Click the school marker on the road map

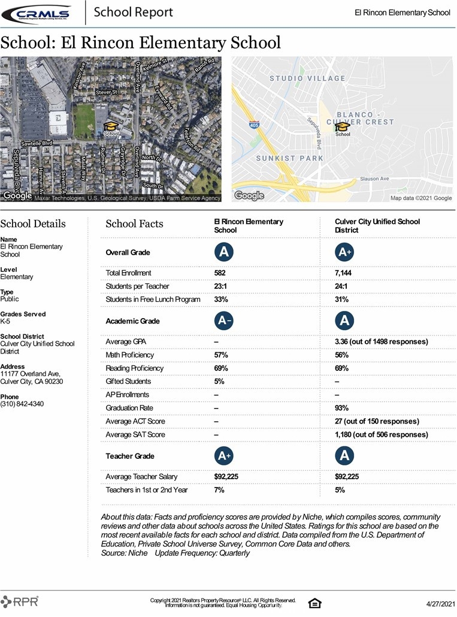tap(342, 127)
